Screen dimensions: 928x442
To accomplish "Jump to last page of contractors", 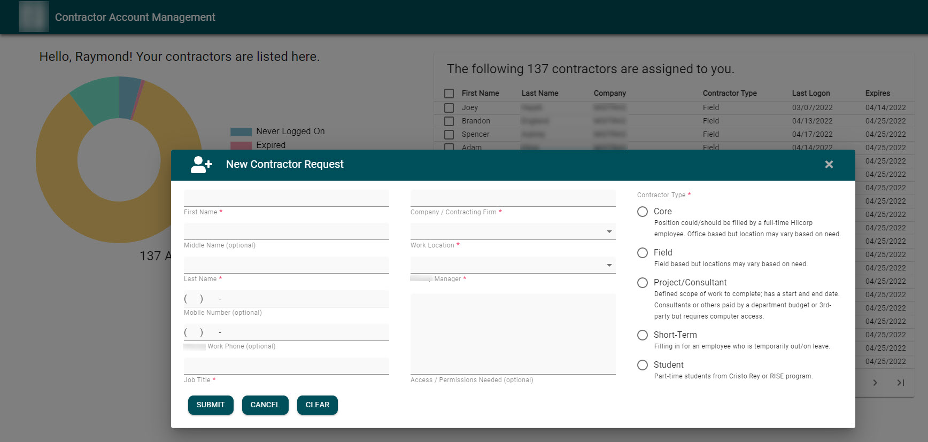I will (901, 383).
